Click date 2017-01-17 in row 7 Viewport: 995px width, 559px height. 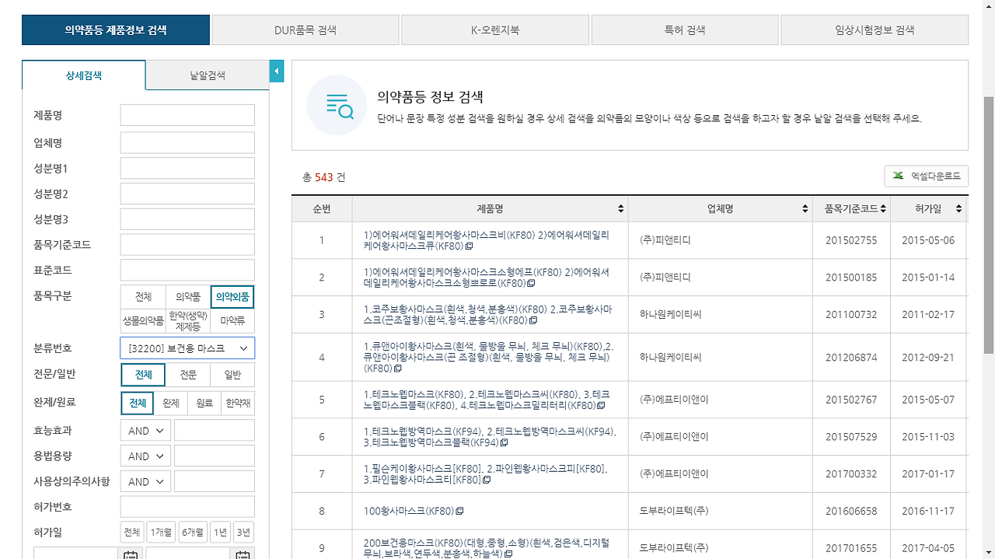point(928,473)
